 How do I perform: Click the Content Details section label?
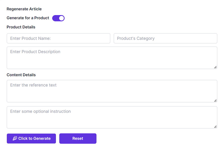(21, 75)
